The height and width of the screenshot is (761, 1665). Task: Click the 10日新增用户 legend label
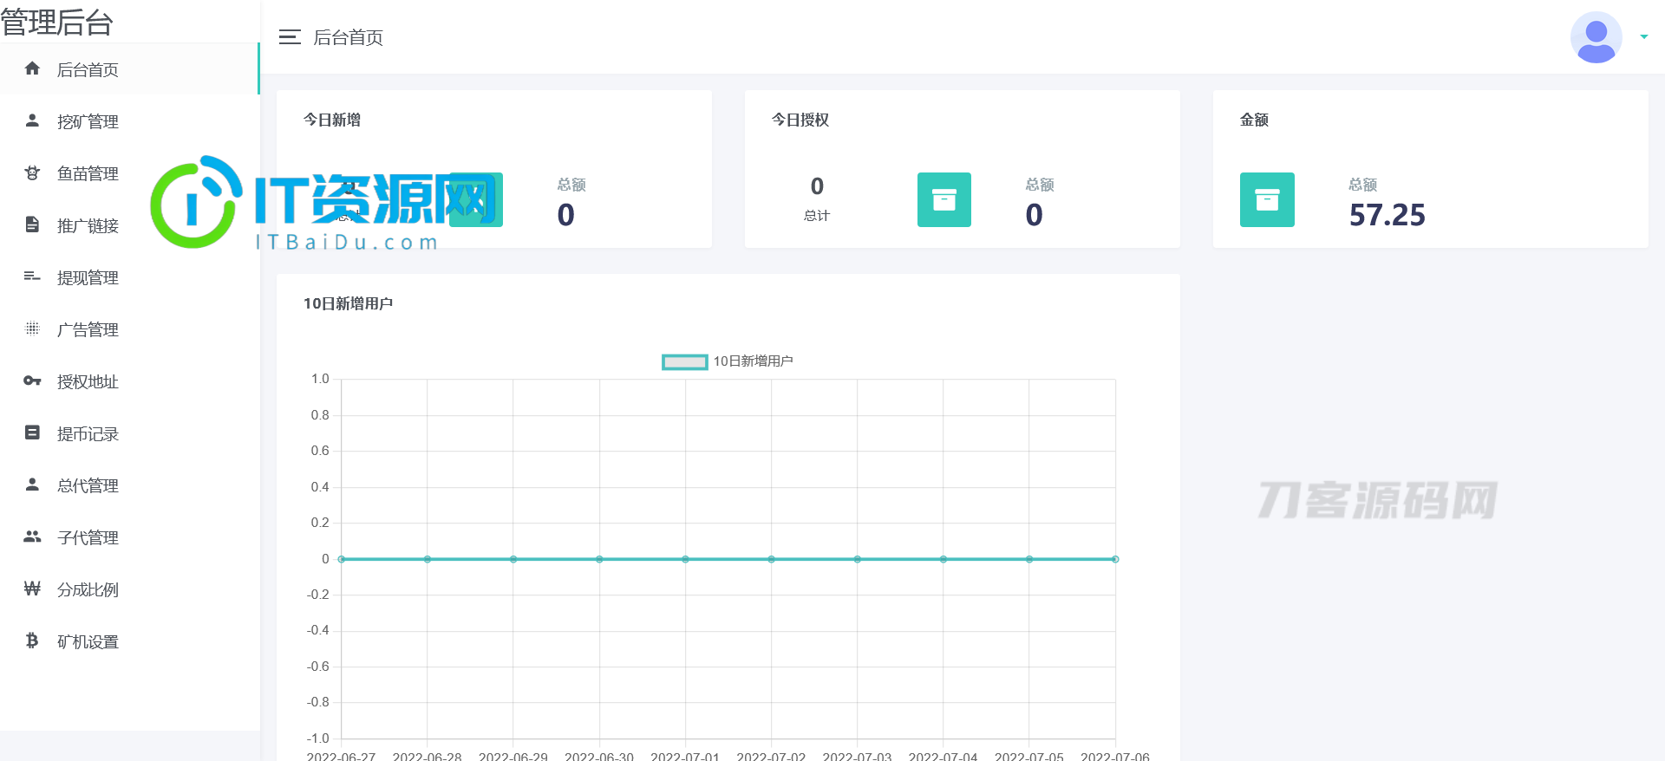click(x=753, y=361)
